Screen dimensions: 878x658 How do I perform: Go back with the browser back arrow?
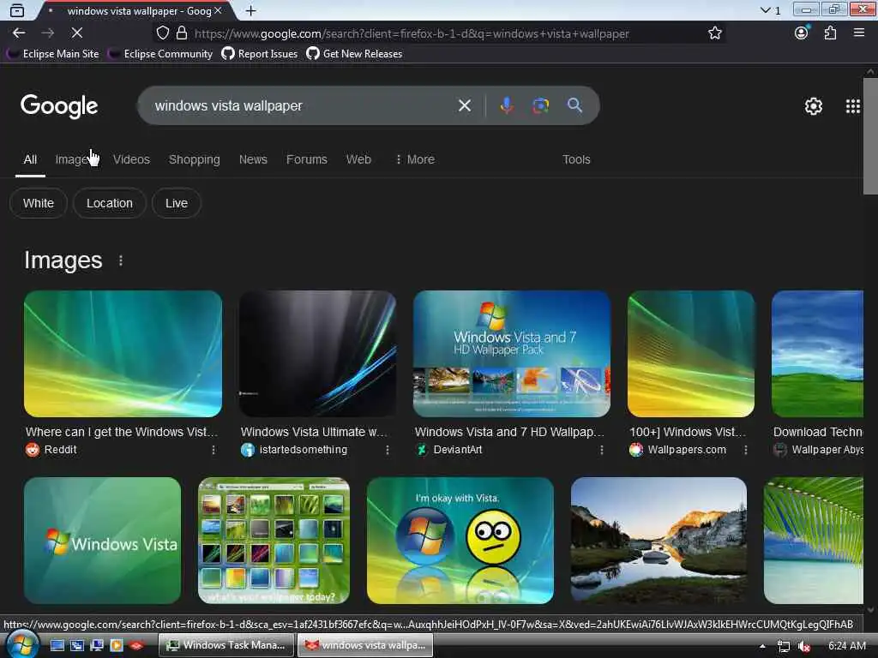[x=19, y=33]
